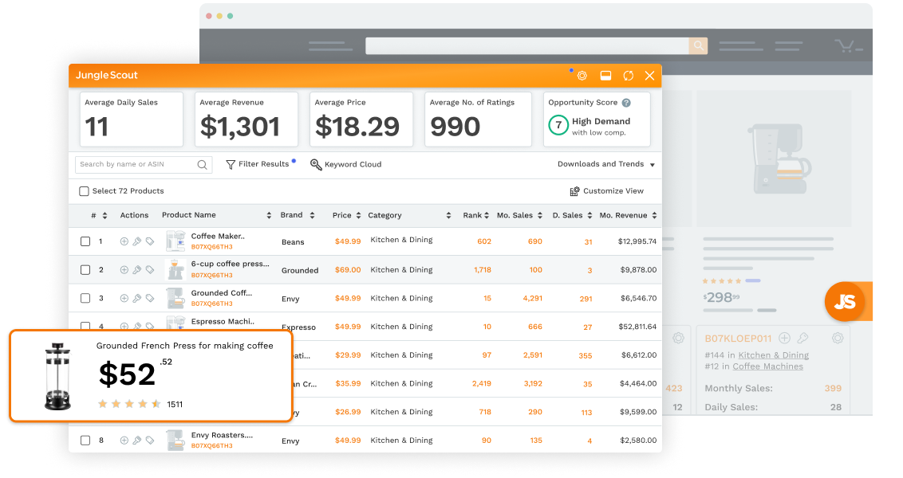
Task: Close the Jungle Scout extension panel
Action: 649,76
